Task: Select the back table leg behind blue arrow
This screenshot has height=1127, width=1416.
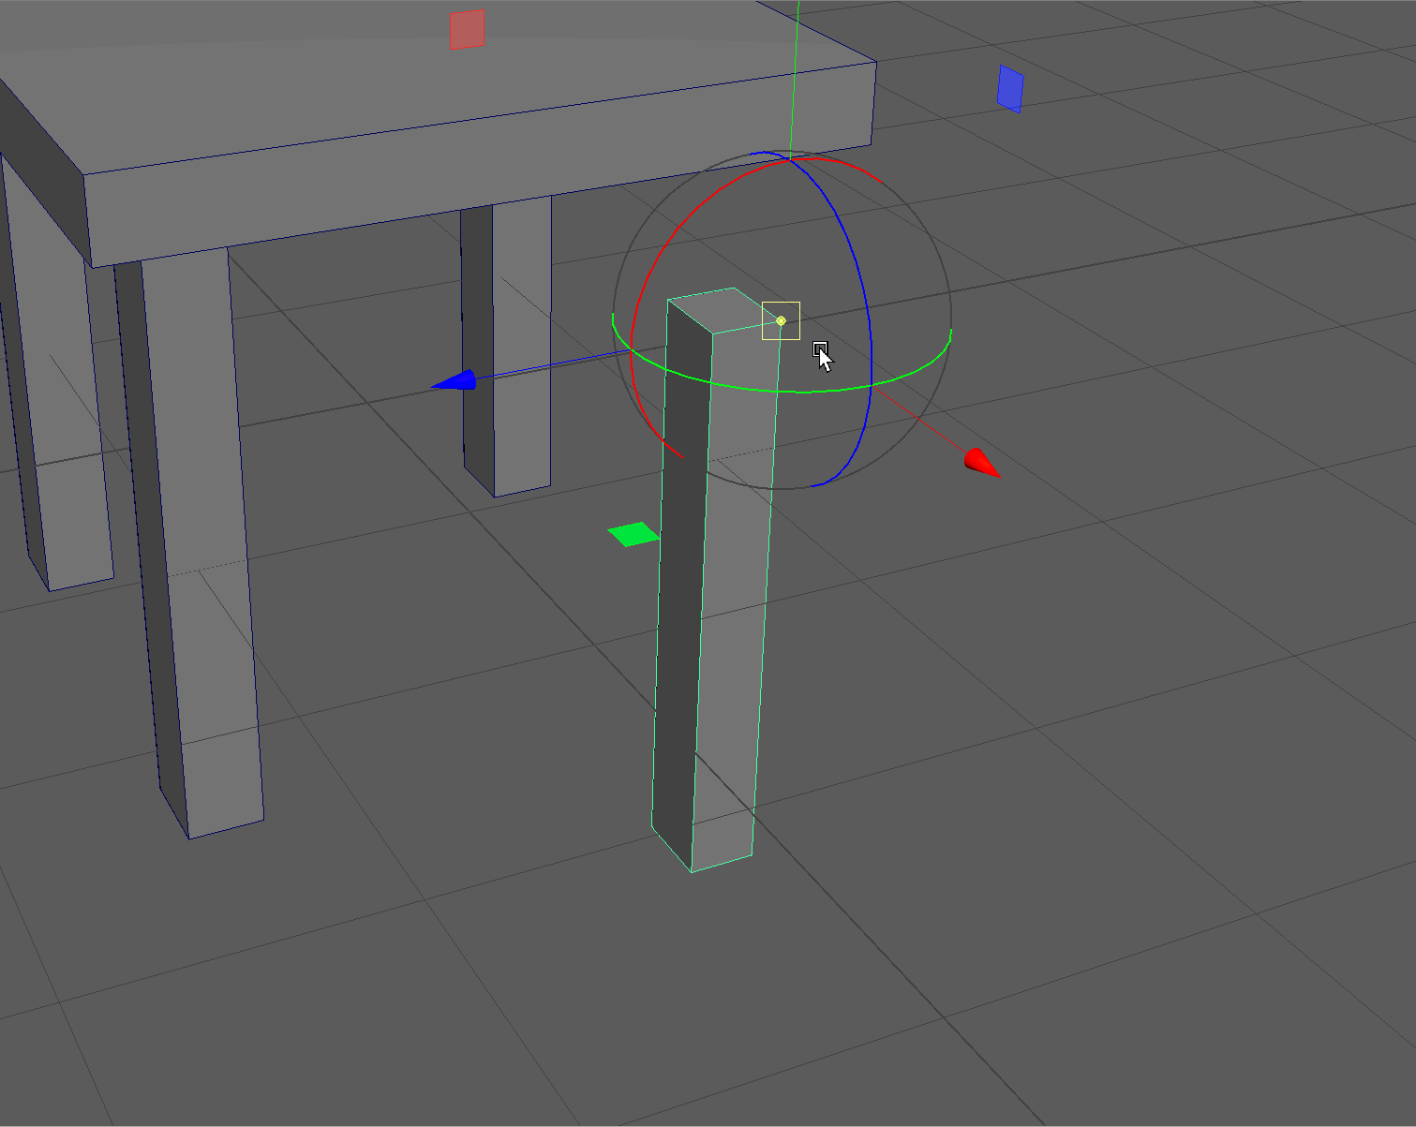Action: [x=520, y=440]
